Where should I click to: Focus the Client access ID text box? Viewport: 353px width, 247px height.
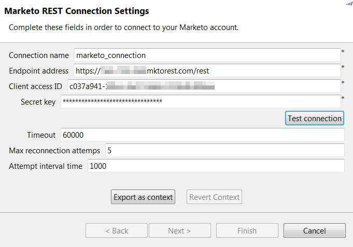pos(203,86)
